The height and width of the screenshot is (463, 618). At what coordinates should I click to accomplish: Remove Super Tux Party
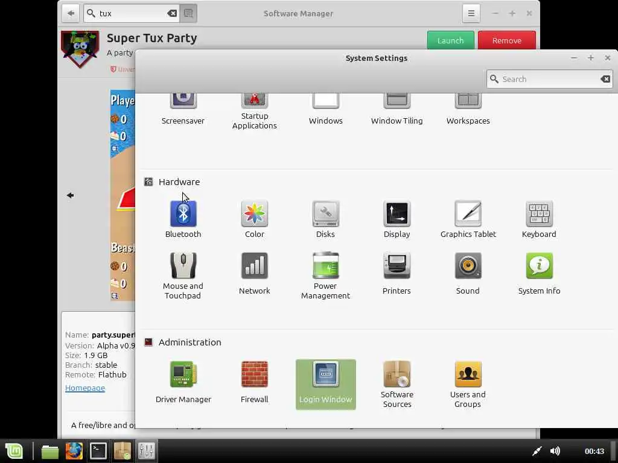pos(507,40)
